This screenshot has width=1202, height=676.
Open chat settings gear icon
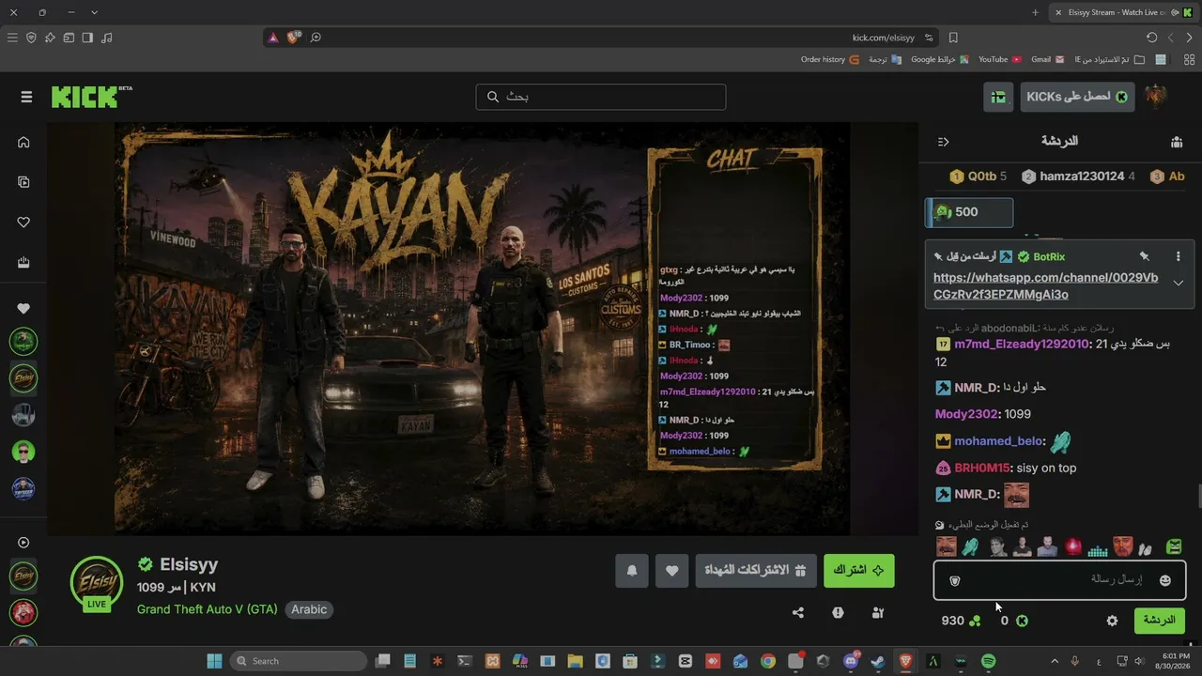point(1113,621)
